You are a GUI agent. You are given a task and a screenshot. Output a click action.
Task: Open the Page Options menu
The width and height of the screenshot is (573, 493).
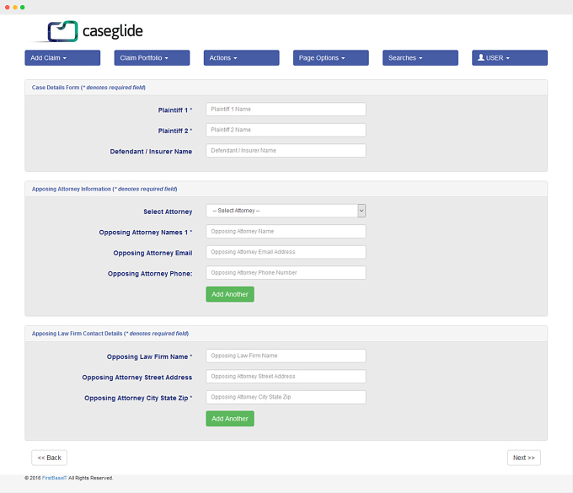pos(330,58)
